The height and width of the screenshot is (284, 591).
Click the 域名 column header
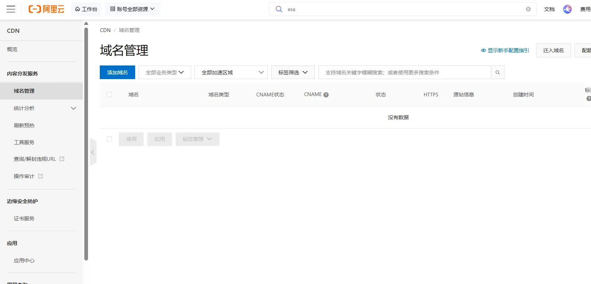134,95
